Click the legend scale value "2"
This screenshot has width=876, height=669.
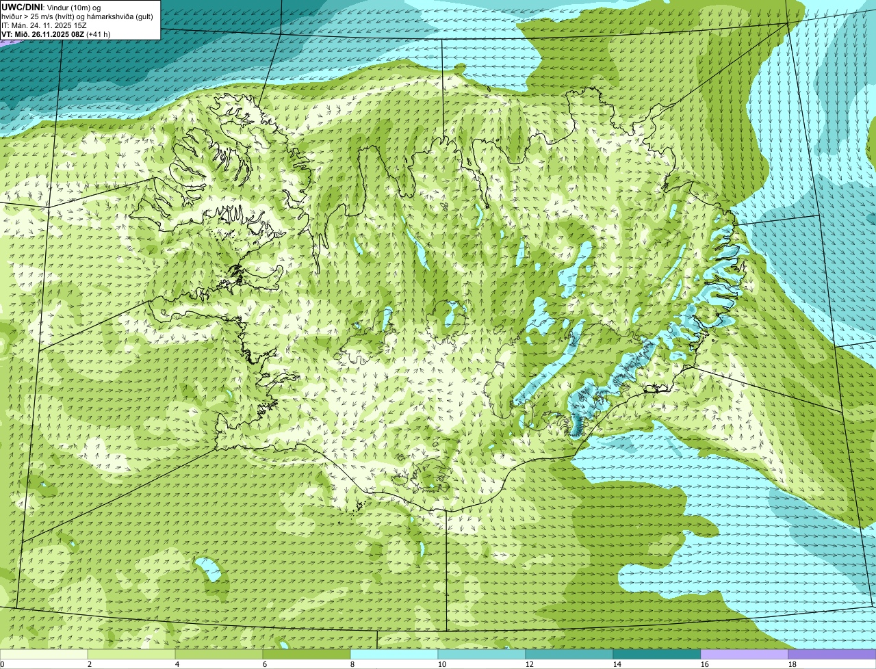[90, 664]
